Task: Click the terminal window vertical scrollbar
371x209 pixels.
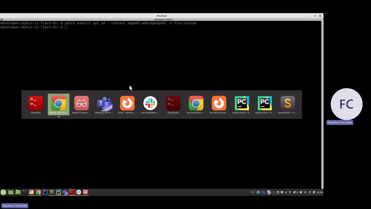Action: (322, 105)
